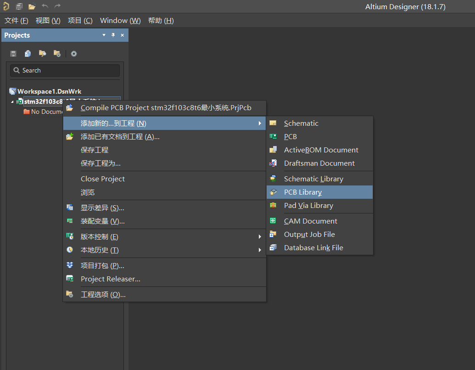
Task: Click the PCB Library icon
Action: [x=273, y=192]
